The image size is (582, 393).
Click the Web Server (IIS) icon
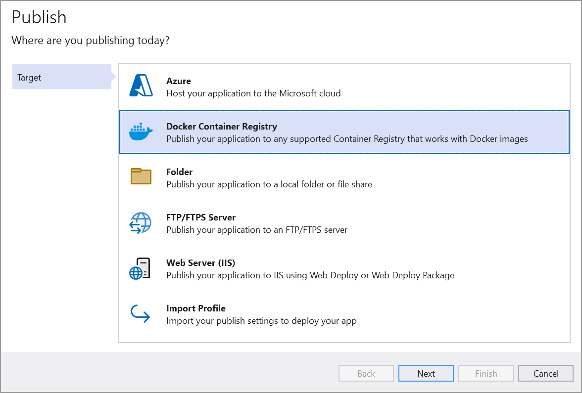141,267
